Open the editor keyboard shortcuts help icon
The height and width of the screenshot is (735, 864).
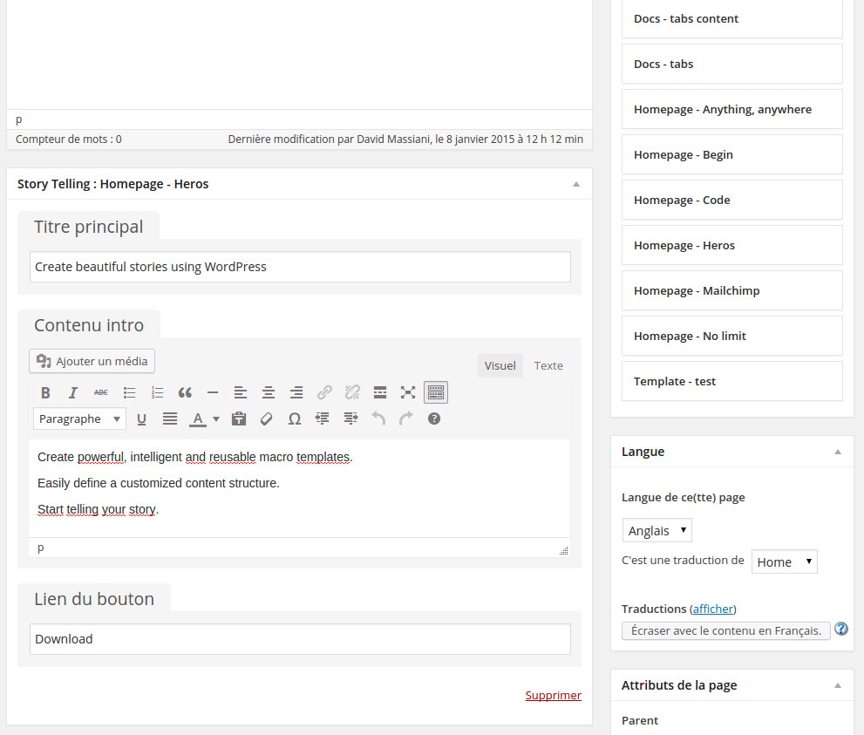tap(434, 419)
